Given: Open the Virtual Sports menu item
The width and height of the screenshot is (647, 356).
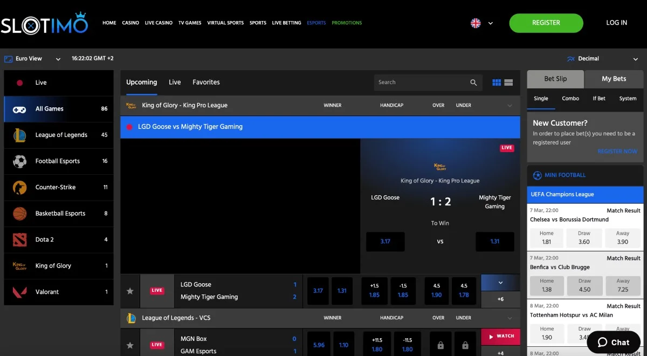Looking at the screenshot, I should (225, 23).
